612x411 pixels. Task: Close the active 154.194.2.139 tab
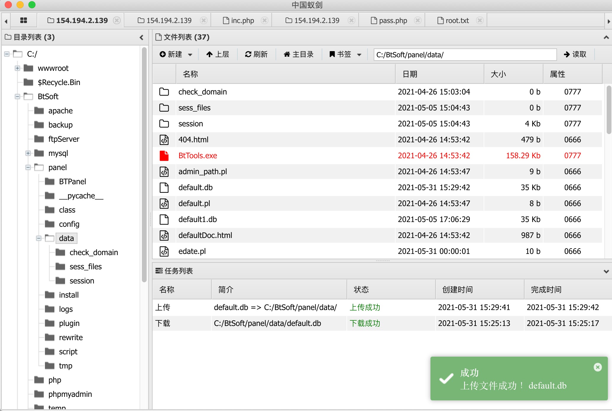coord(117,20)
